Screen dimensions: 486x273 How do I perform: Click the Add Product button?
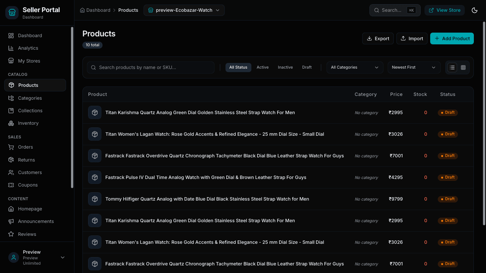(452, 39)
